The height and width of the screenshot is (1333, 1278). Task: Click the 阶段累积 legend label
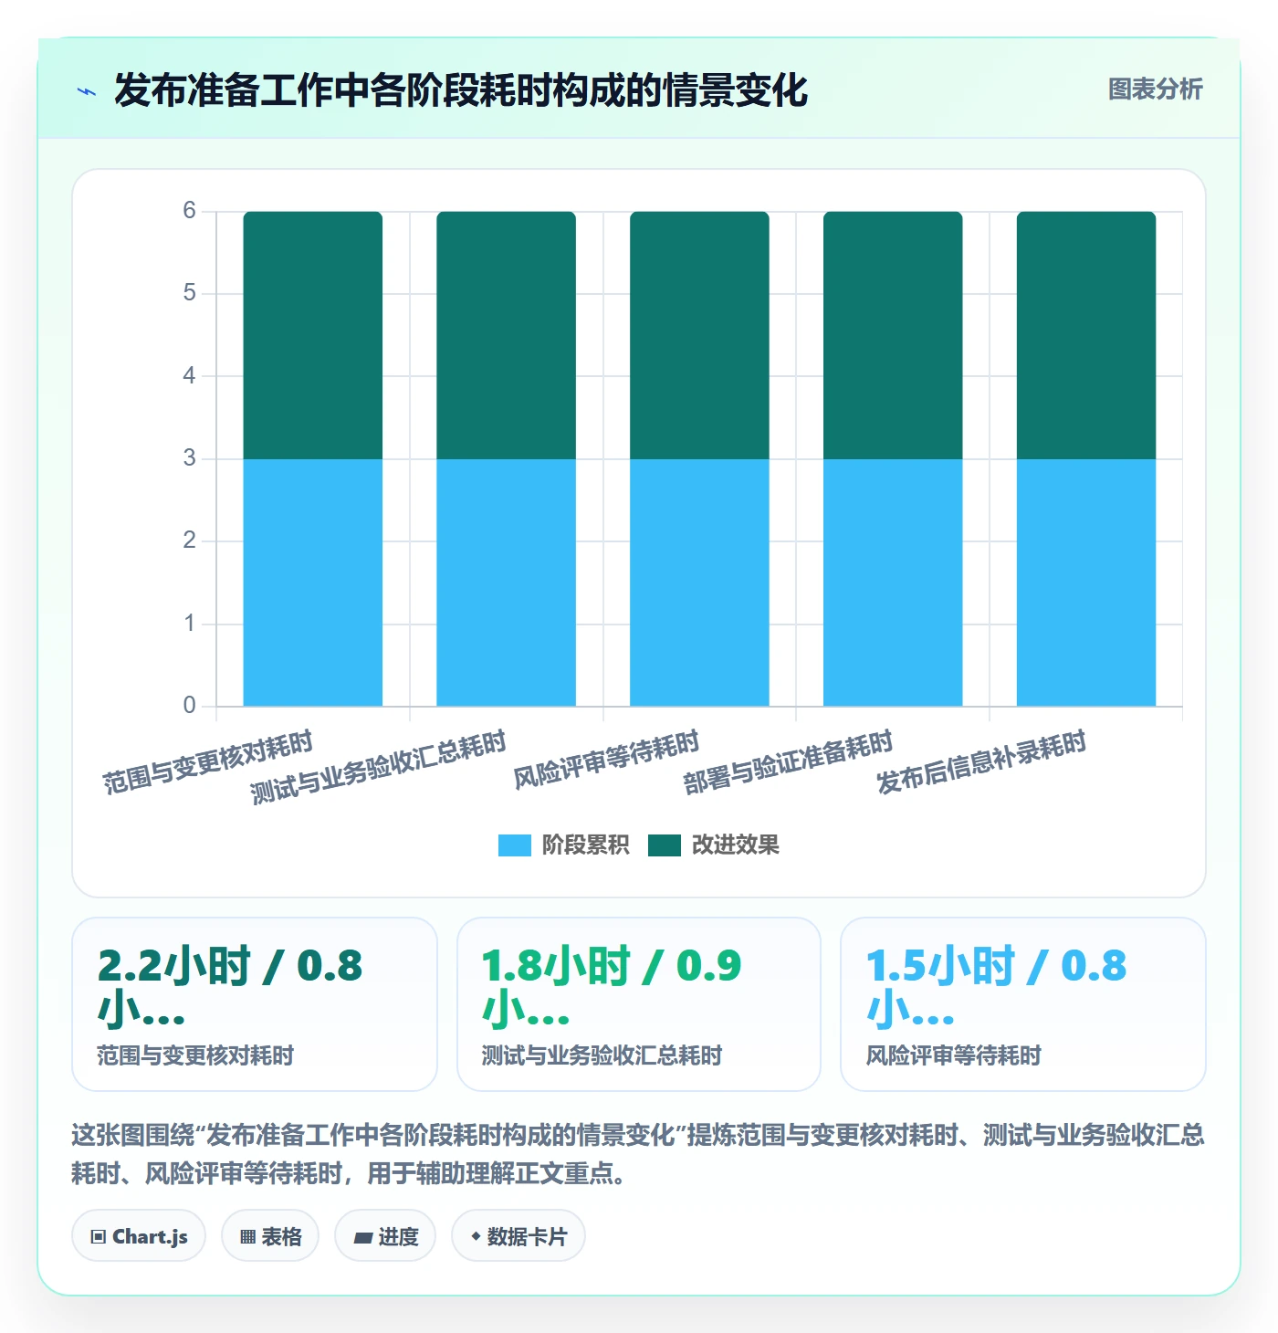[585, 845]
